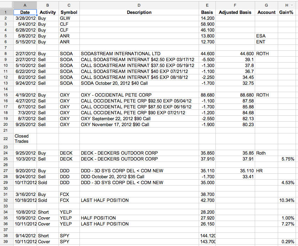Click the Gain% header cell
Image resolution: width=298 pixels, height=246 pixels.
pyautogui.click(x=286, y=12)
